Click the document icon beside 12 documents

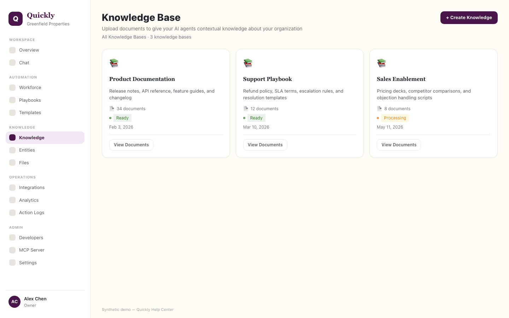(x=246, y=108)
